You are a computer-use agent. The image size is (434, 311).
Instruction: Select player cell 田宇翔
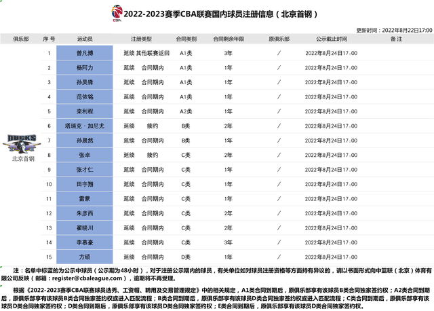85,184
